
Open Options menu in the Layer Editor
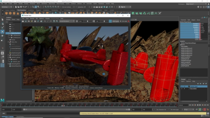(188, 81)
